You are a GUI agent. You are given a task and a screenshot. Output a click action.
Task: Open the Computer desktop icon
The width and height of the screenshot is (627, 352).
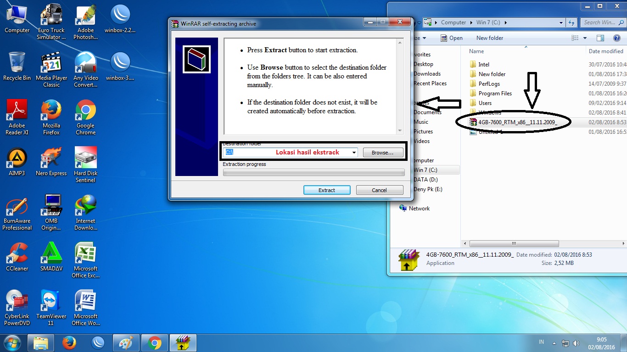(17, 19)
